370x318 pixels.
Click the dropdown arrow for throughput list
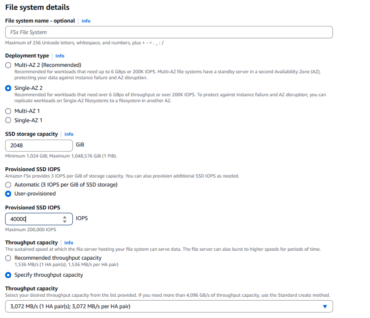tap(325, 307)
